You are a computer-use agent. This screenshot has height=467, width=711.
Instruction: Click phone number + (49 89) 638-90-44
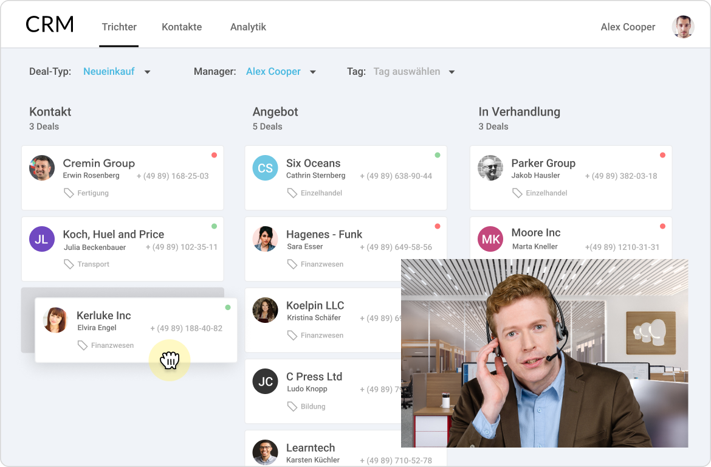coord(396,176)
